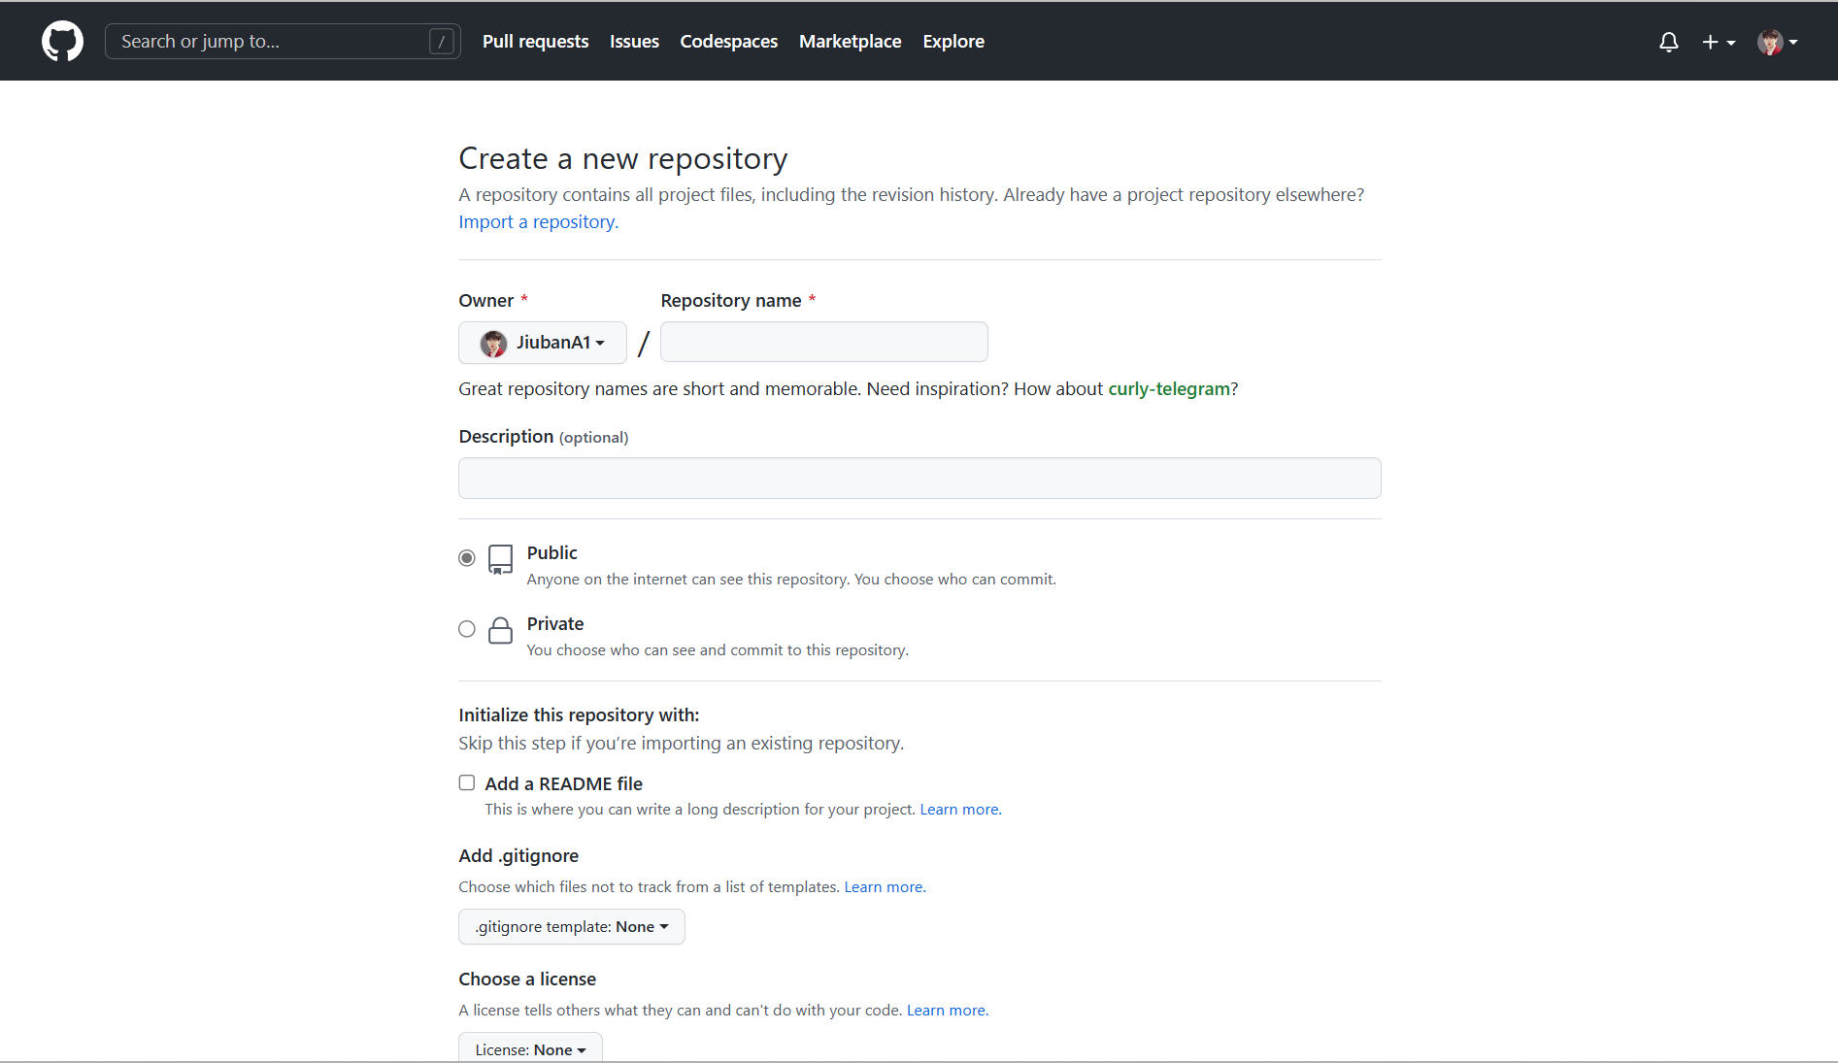Open Issues page
Image resolution: width=1838 pixels, height=1063 pixels.
(x=634, y=42)
